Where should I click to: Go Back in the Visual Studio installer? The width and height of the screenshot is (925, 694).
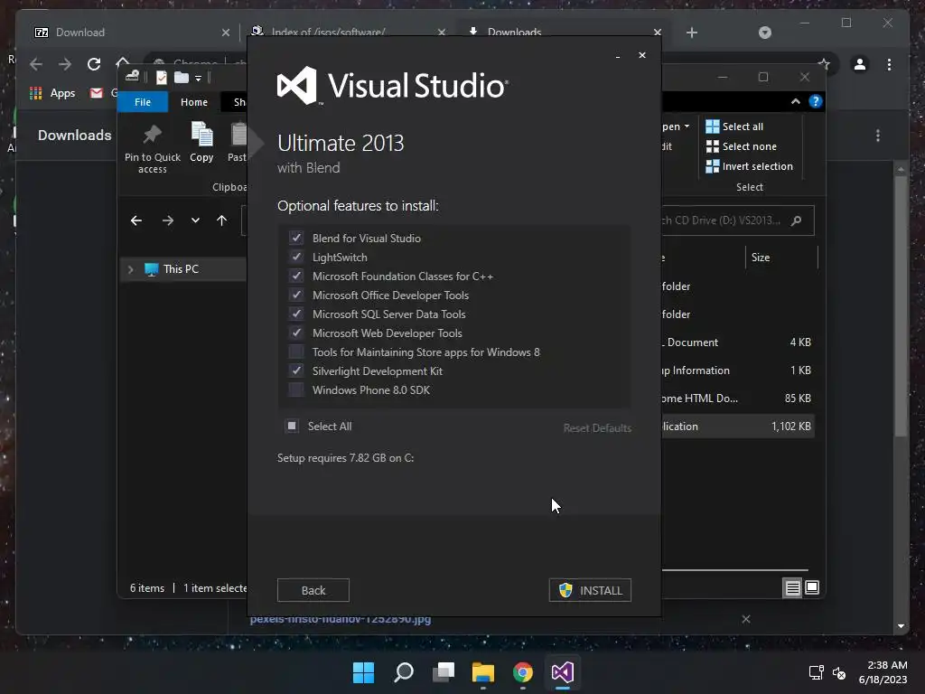(x=313, y=590)
